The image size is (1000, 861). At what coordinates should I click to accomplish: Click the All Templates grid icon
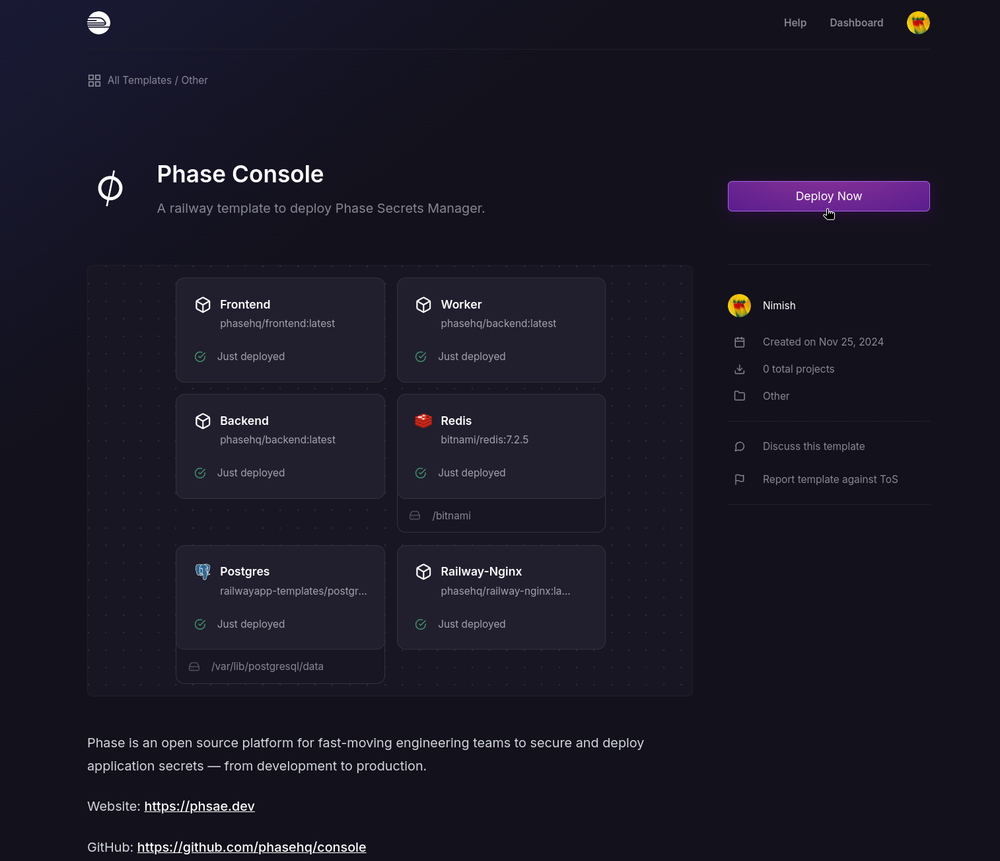94,81
